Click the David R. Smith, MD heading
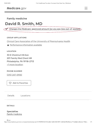This screenshot has width=96, height=125. 24,24
